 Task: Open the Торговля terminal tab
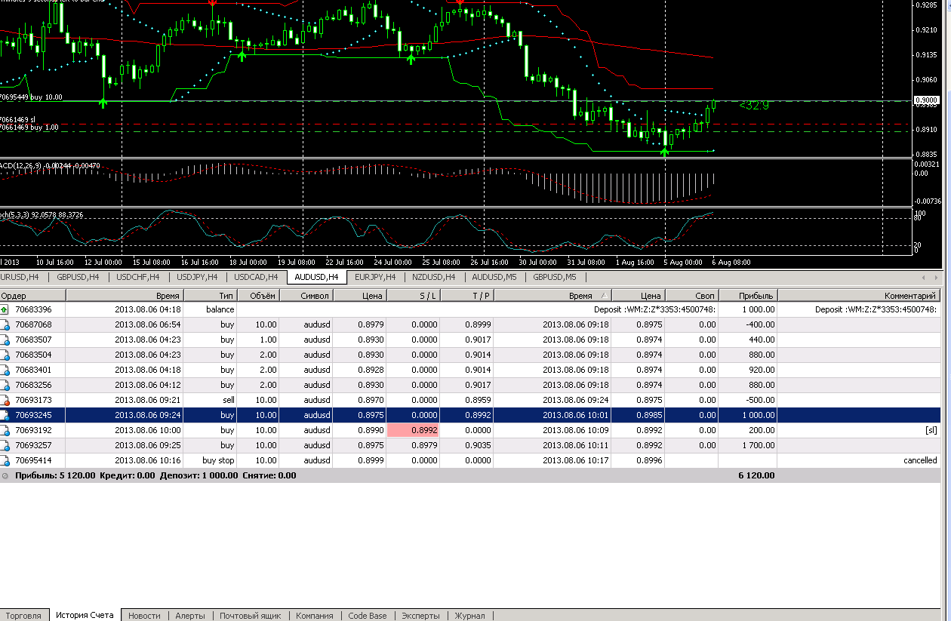pos(23,616)
